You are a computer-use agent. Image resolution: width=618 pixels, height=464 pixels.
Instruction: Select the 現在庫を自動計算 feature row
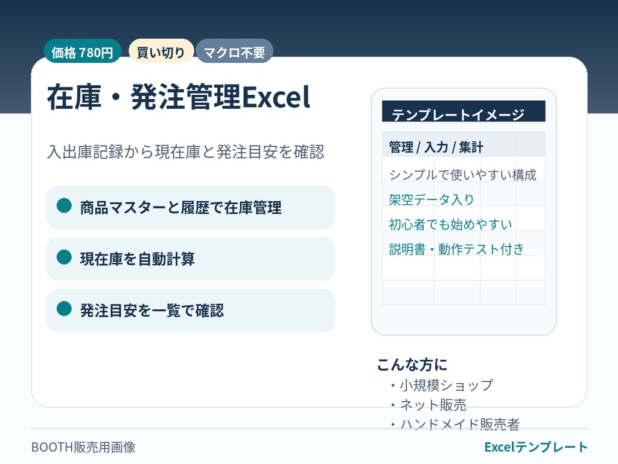pos(191,259)
